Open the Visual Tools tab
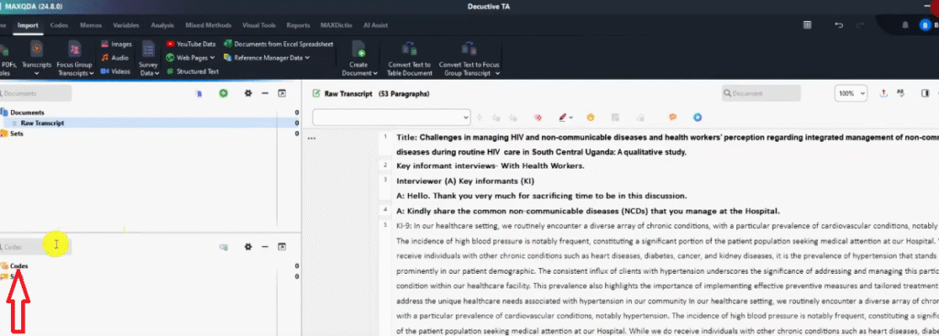This screenshot has height=336, width=939. tap(259, 25)
